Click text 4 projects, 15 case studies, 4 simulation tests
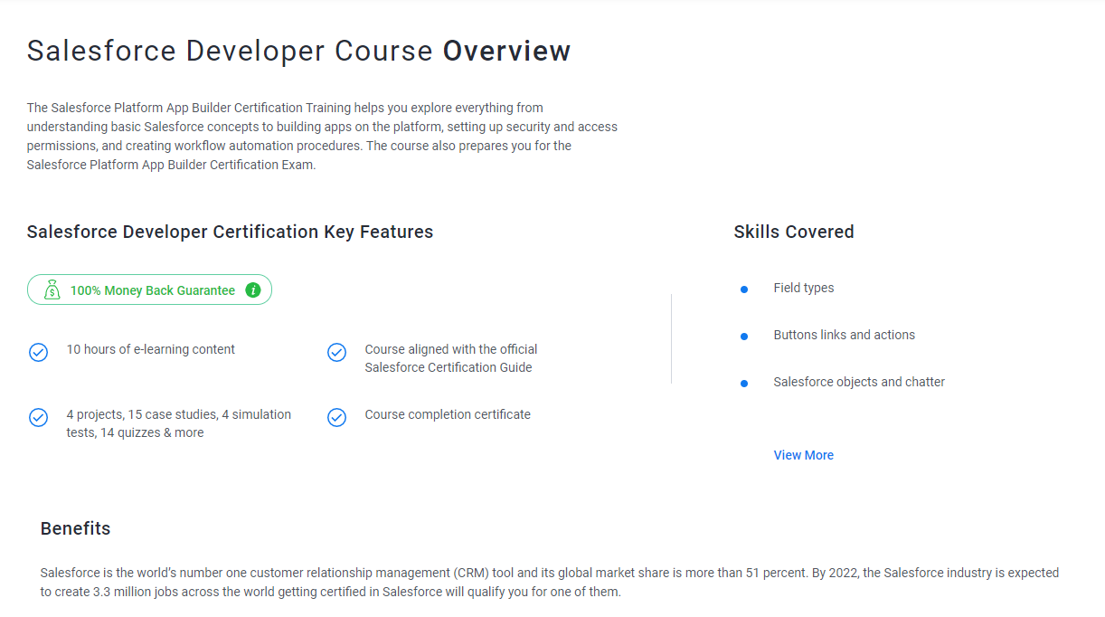The image size is (1105, 617). pos(179,423)
